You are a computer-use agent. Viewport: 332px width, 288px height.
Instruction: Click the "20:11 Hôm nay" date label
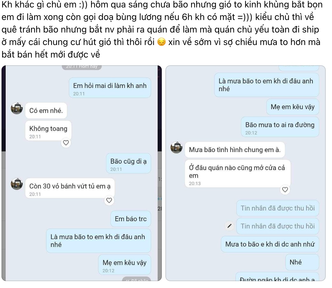pyautogui.click(x=82, y=67)
